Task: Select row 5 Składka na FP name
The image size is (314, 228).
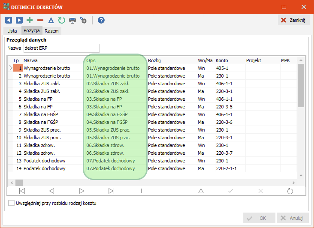Action: [x=54, y=99]
